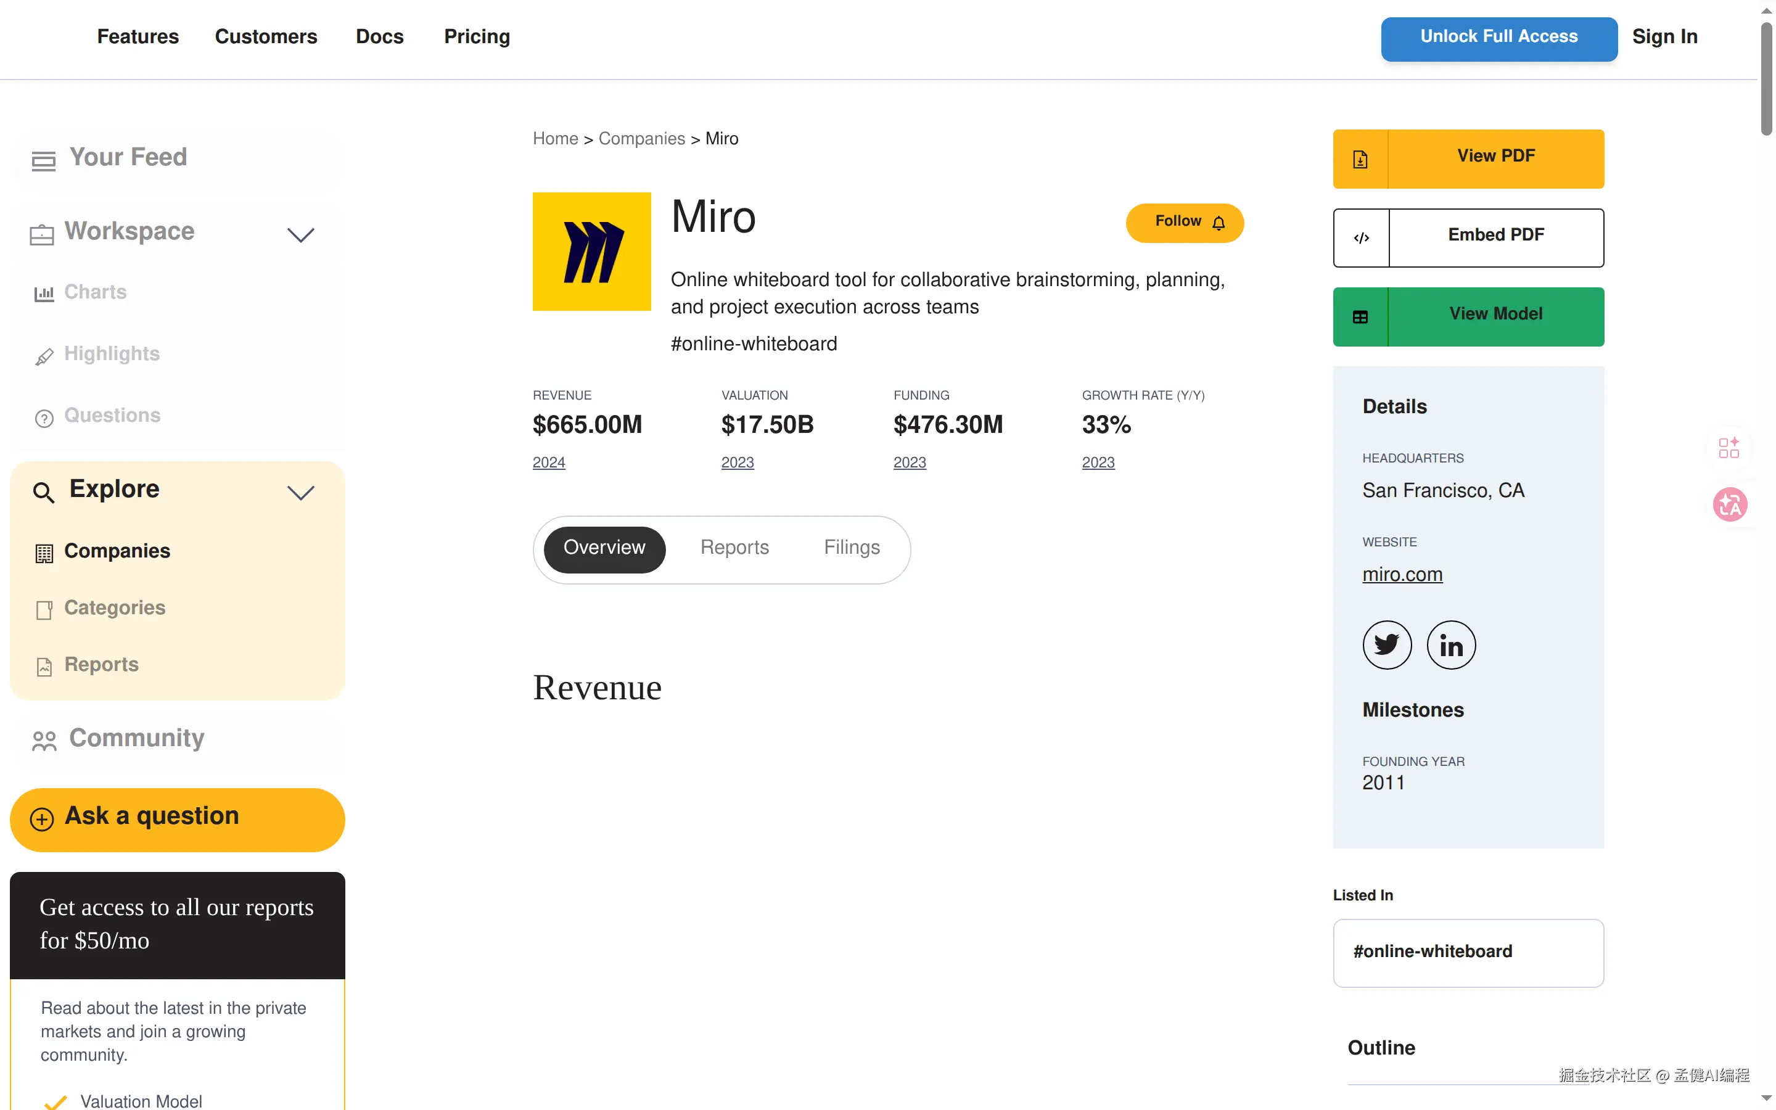Select Community label in sidebar
The width and height of the screenshot is (1776, 1110).
click(136, 738)
